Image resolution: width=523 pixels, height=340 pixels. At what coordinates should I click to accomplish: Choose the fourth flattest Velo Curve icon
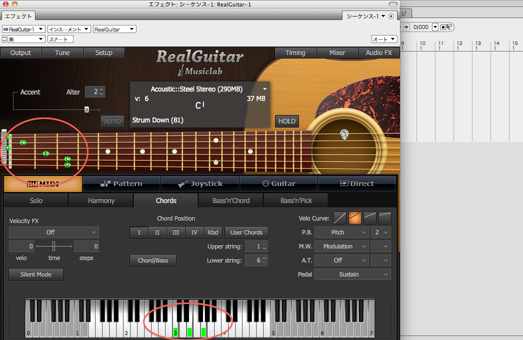(x=384, y=218)
